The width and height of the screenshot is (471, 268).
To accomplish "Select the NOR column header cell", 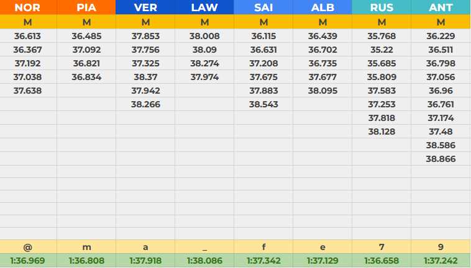I will pyautogui.click(x=28, y=7).
